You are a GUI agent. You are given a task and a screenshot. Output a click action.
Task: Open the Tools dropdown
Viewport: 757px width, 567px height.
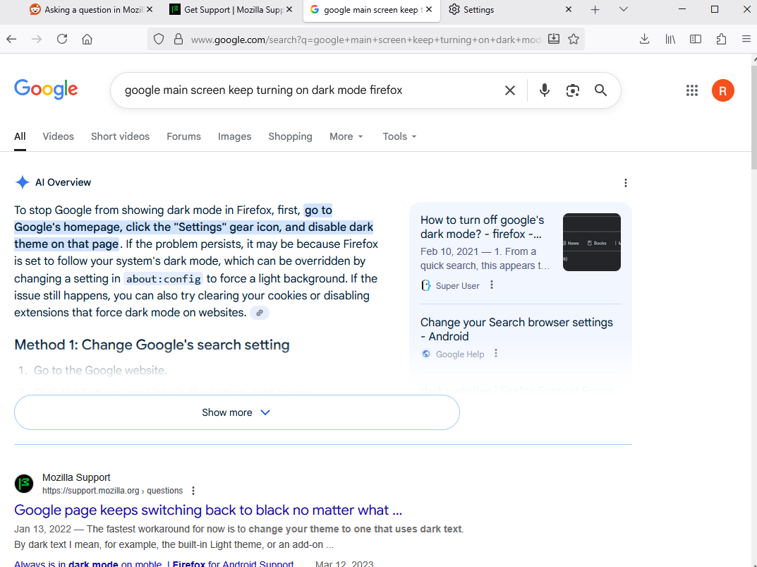[x=399, y=137]
